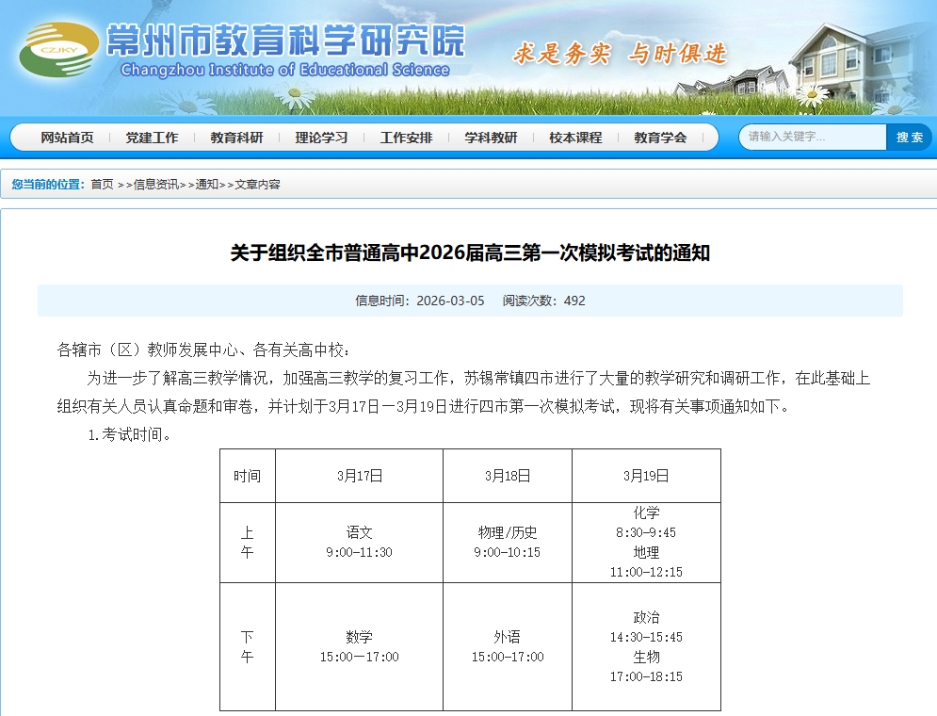Viewport: 937px width, 716px height.
Task: Open the 工作安排 section
Action: pos(405,137)
